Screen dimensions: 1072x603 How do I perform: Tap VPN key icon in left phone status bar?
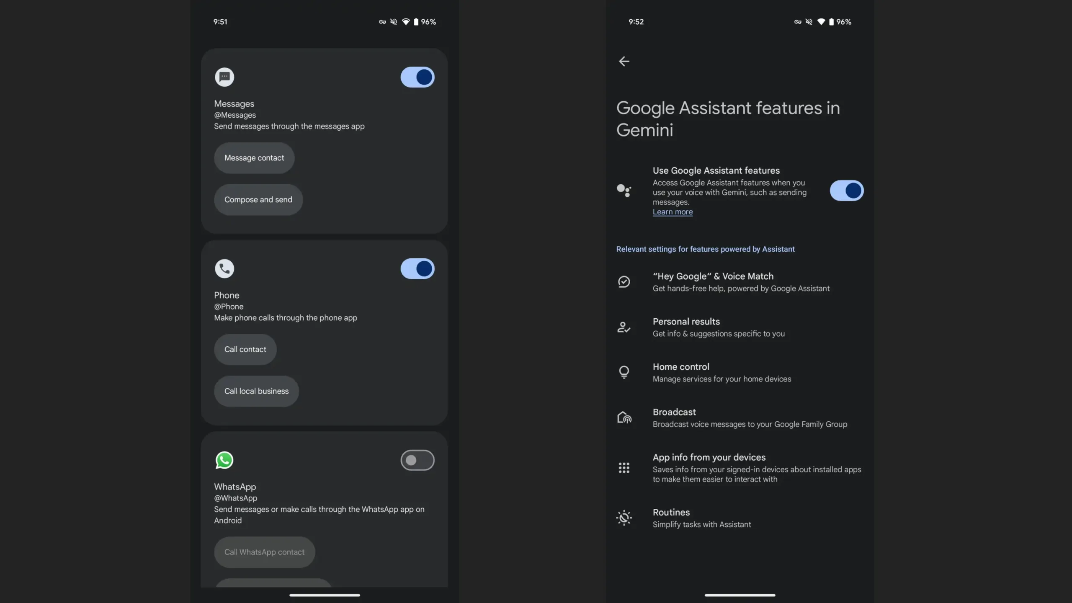[382, 22]
